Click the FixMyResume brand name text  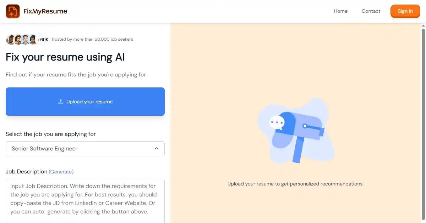point(45,11)
